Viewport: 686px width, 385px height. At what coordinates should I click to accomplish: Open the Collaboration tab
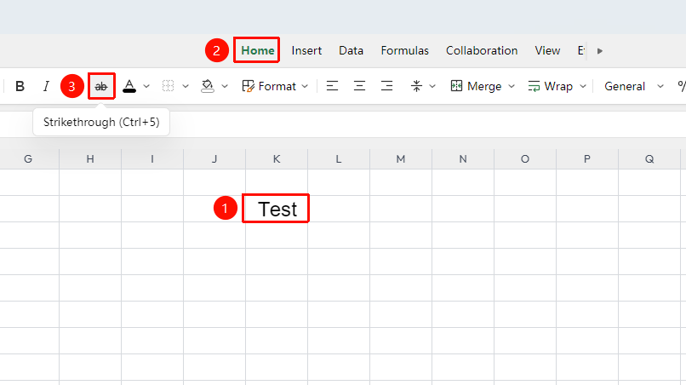click(482, 50)
